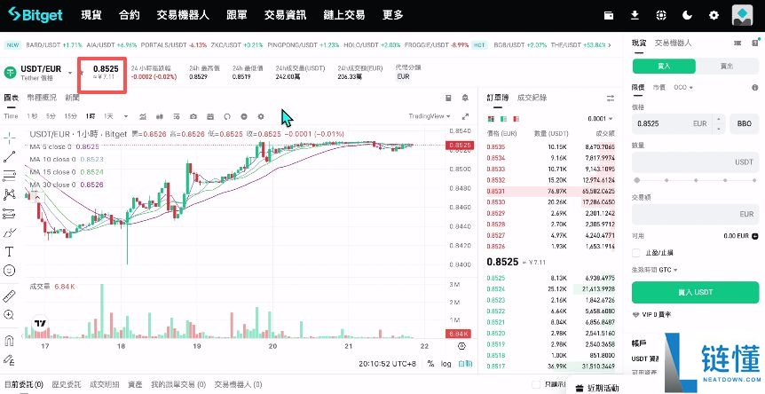The height and width of the screenshot is (394, 765).
Task: Open candlestick chart style selector
Action: [x=160, y=116]
